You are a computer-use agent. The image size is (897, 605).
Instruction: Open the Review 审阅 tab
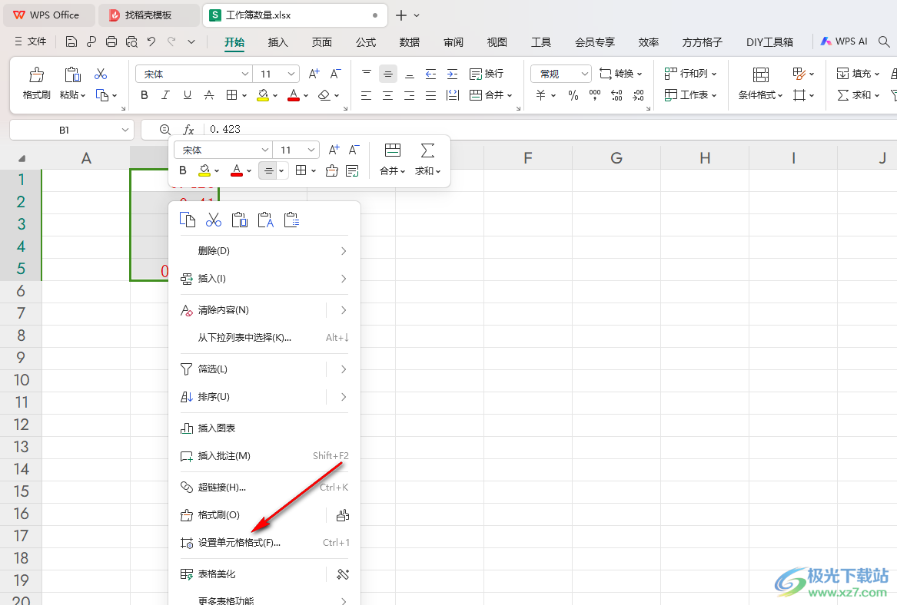coord(453,42)
